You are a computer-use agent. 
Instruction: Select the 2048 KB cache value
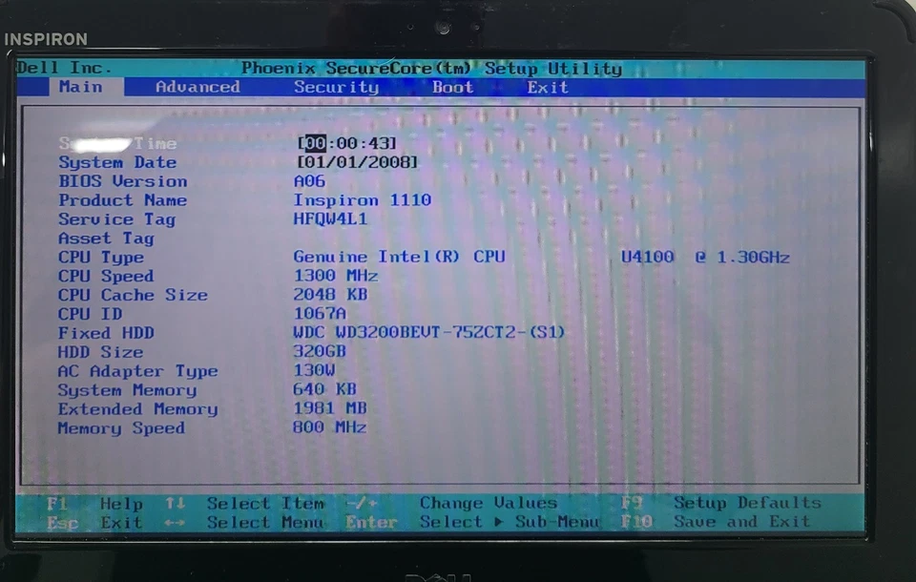[330, 295]
